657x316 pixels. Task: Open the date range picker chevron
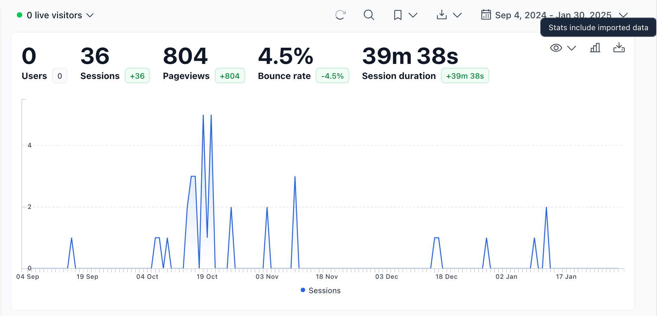(623, 15)
